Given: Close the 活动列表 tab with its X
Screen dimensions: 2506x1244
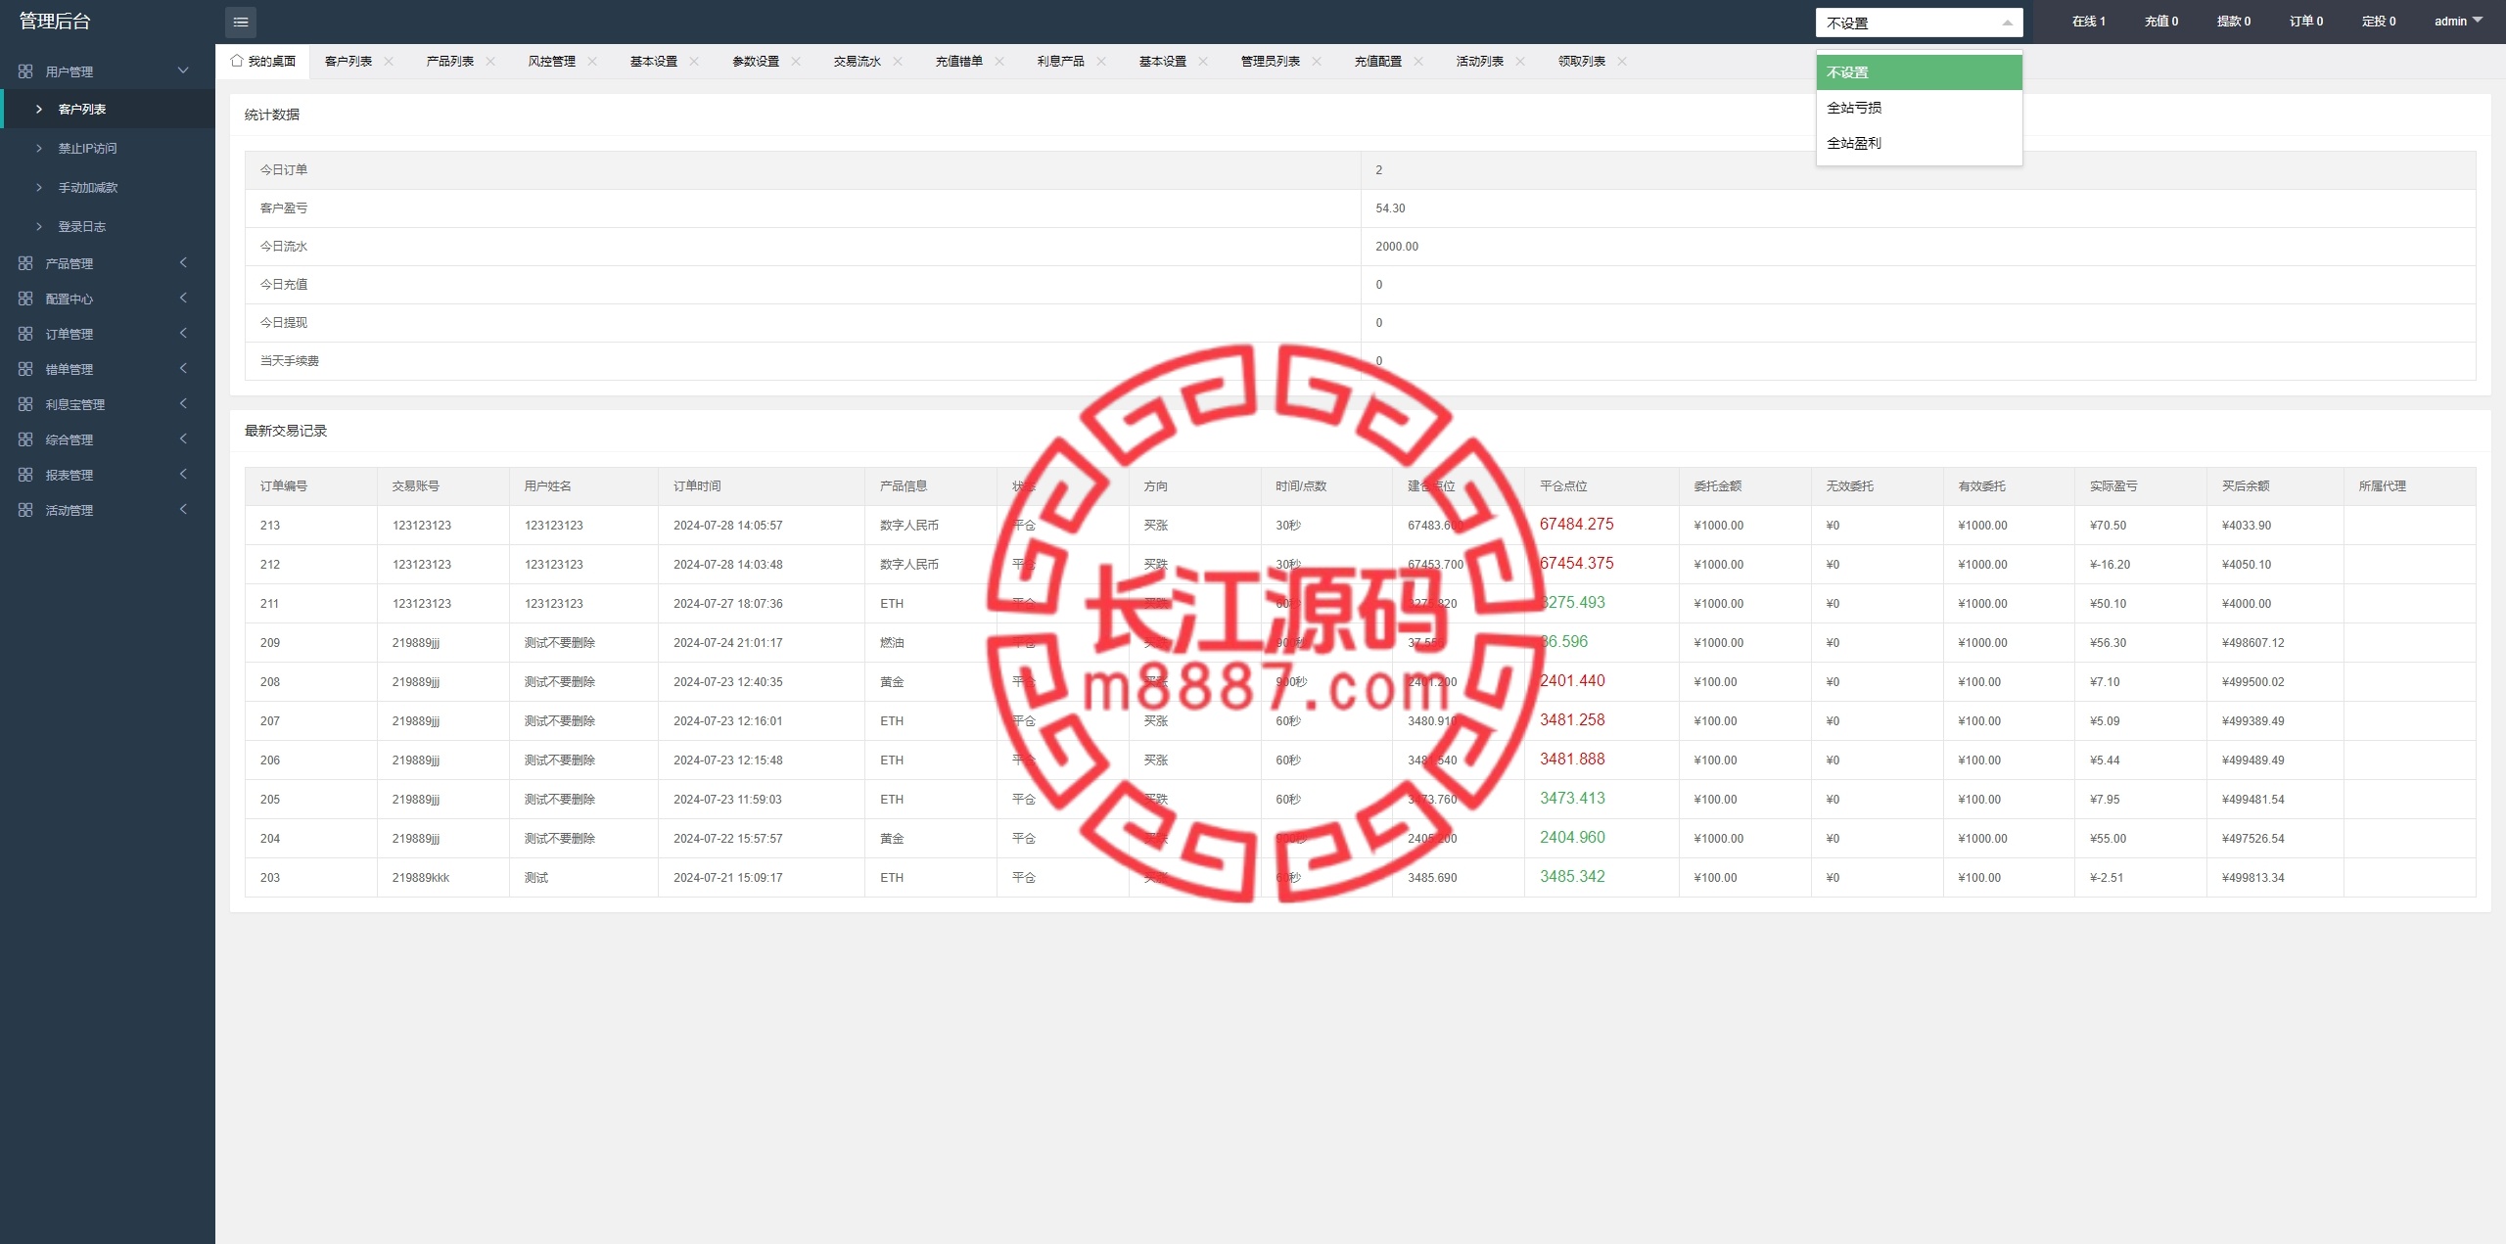Looking at the screenshot, I should (1520, 61).
